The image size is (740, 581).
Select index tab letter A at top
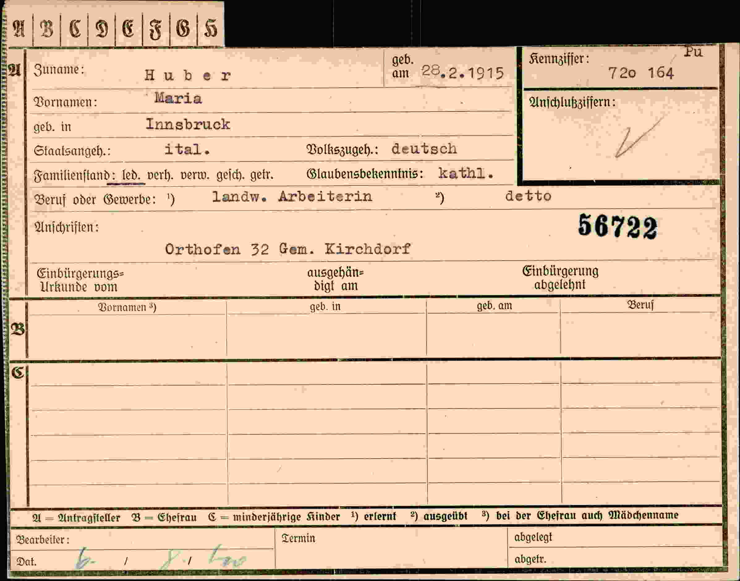(19, 28)
